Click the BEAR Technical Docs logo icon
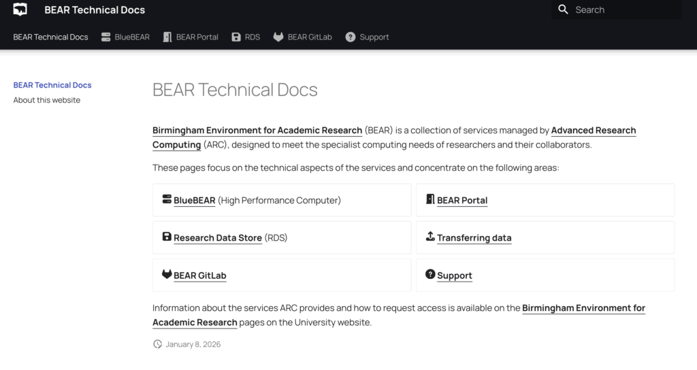The image size is (697, 370). 20,10
